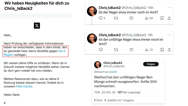Open the "die X Regeln" link

click(34, 53)
